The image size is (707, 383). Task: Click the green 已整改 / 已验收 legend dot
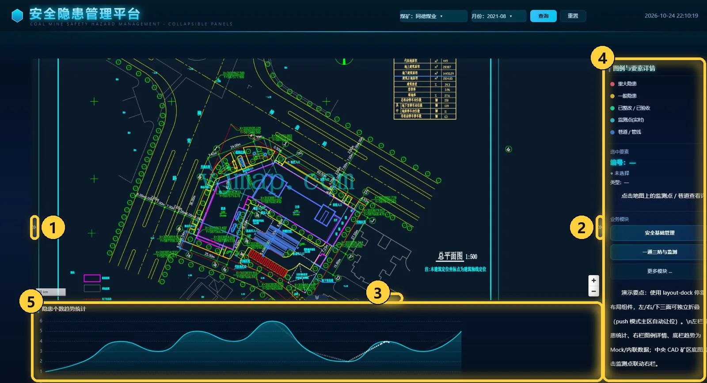[612, 108]
